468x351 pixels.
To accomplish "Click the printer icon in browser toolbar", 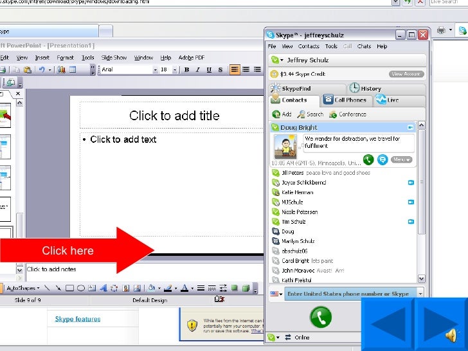I will tap(441, 30).
